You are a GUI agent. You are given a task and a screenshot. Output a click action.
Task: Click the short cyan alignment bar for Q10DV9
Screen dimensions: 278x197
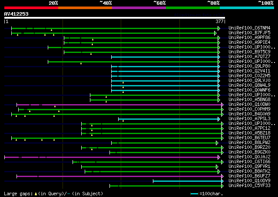point(187,181)
